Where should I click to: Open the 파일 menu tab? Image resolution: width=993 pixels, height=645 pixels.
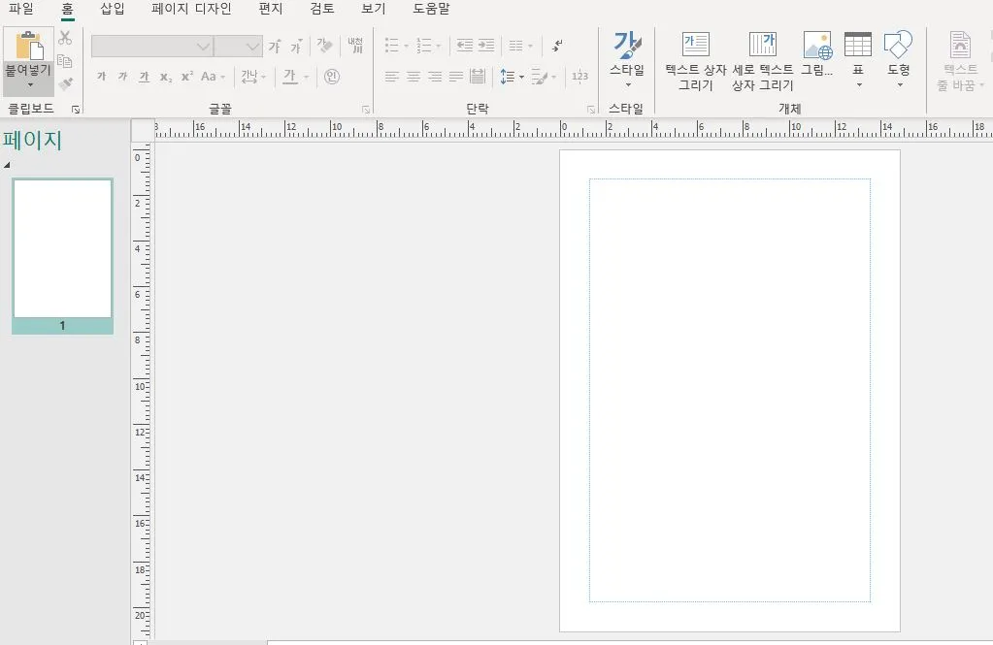(x=20, y=9)
